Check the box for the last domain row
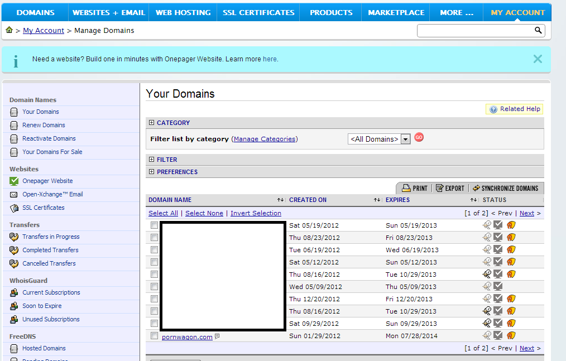This screenshot has height=361, width=566. (155, 336)
